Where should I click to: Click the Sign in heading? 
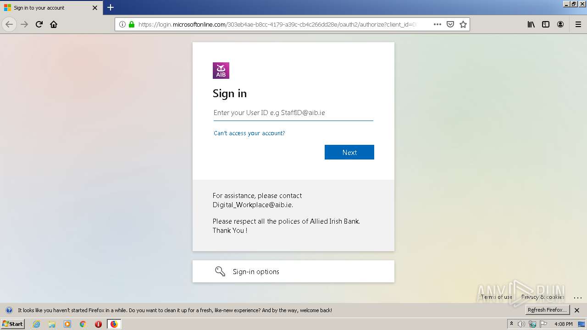click(x=230, y=93)
